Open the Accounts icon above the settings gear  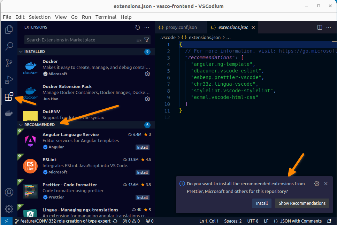(x=9, y=192)
